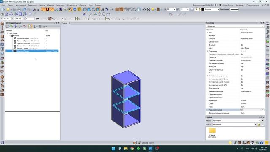Screen dimensions: 270x152
Task: Click the green diamond icon in structure panel
Action: [x=11, y=27]
